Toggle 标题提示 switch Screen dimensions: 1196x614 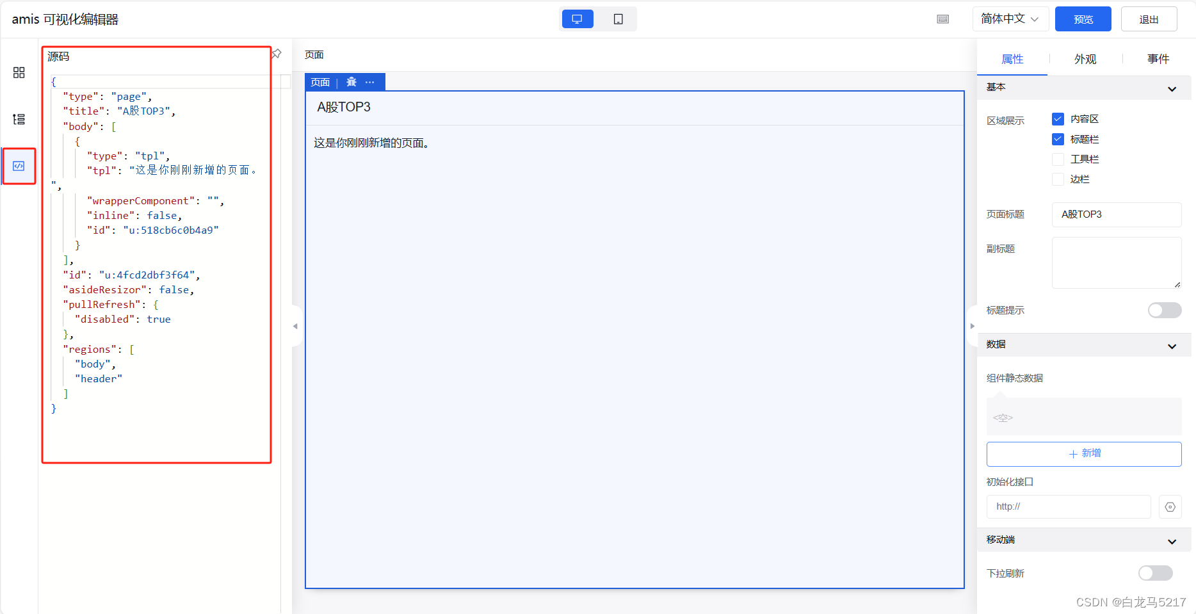(1165, 311)
